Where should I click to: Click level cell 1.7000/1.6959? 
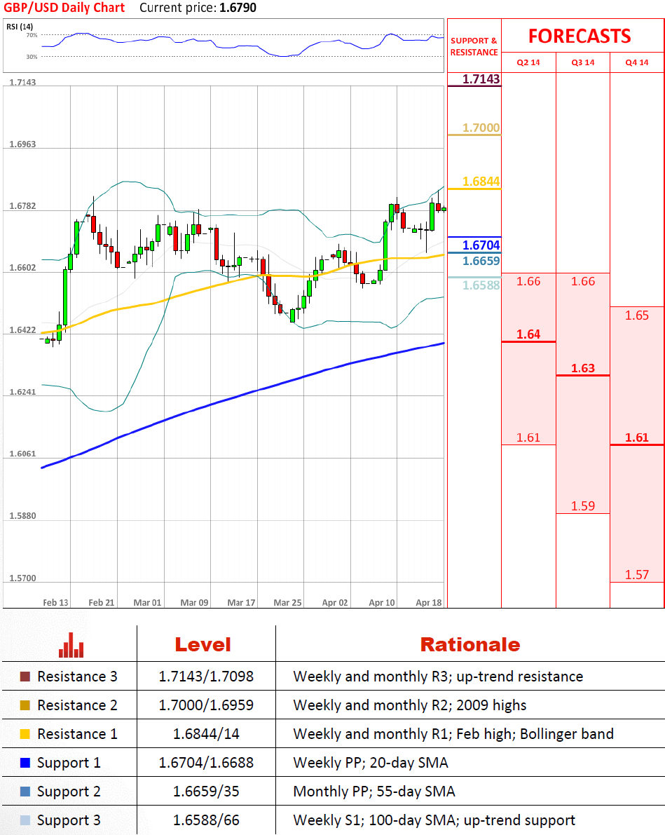(206, 705)
